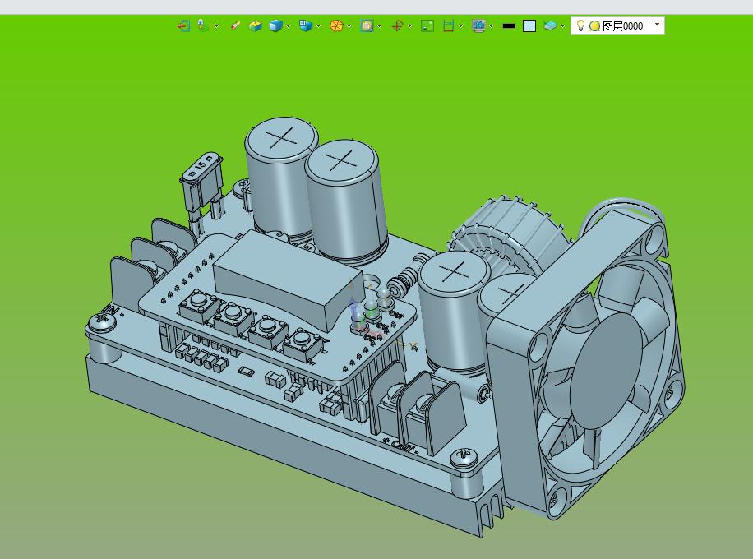Expand the blue cube display mode dropdown
The height and width of the screenshot is (559, 753).
289,26
